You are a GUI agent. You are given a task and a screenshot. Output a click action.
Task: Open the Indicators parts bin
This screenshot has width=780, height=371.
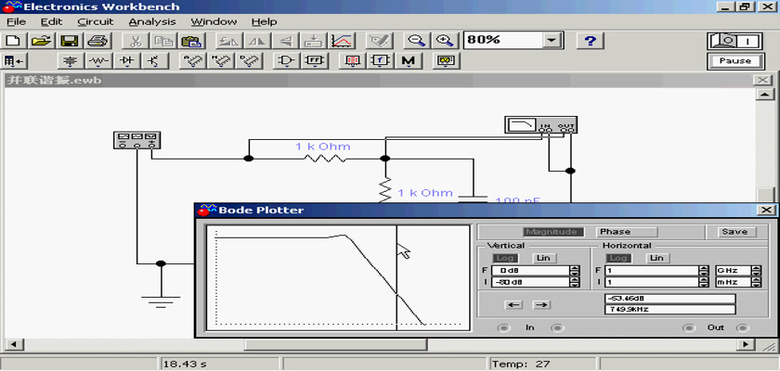tap(352, 61)
